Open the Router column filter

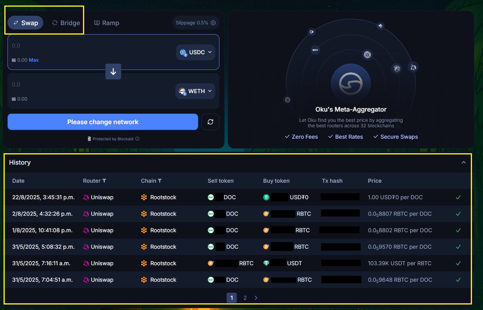tap(104, 181)
